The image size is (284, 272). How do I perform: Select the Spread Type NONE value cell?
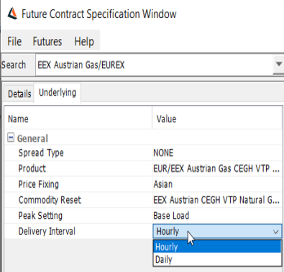tap(217, 153)
